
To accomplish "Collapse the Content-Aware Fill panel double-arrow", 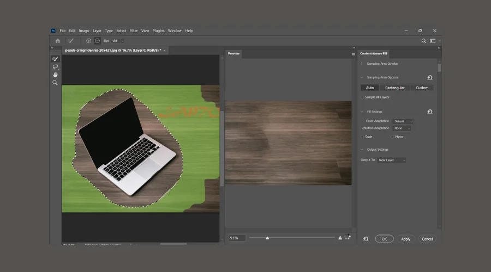I will pos(439,48).
